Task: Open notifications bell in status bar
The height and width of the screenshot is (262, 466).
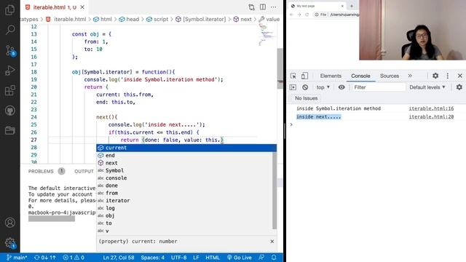Action: point(274,258)
